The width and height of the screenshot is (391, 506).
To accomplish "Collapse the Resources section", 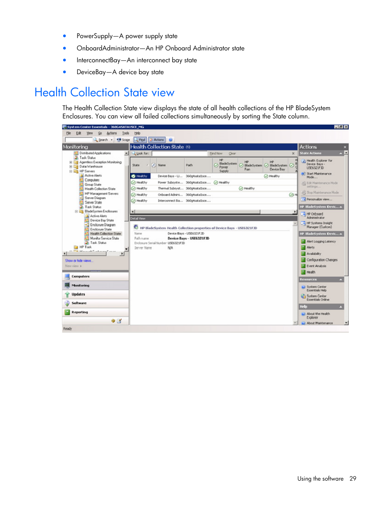I will (341, 279).
